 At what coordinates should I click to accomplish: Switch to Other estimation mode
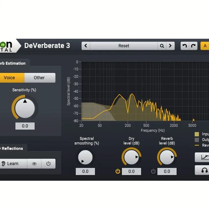(x=39, y=78)
